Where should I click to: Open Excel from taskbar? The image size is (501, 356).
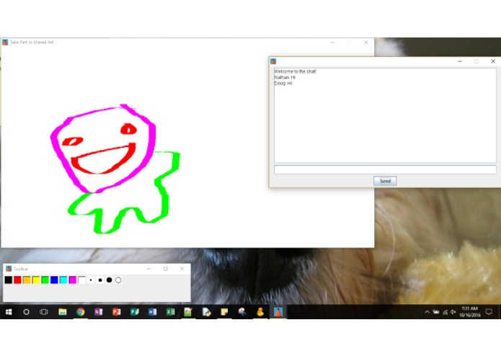click(170, 312)
